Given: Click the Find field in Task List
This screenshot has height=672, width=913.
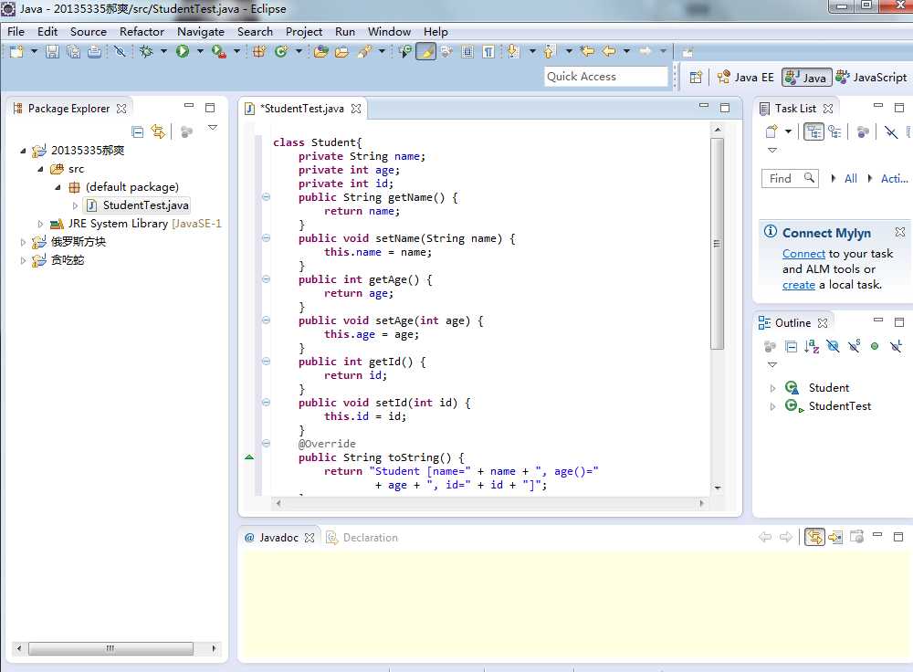Looking at the screenshot, I should [790, 179].
